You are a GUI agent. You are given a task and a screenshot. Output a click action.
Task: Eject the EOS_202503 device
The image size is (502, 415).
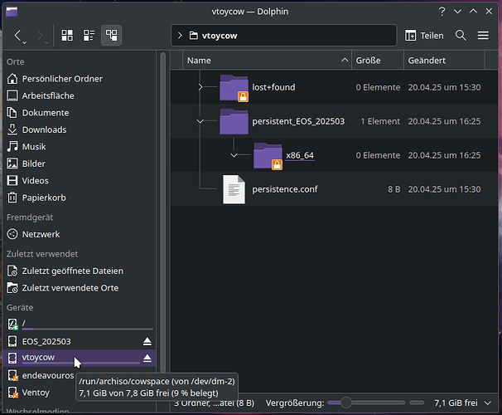click(x=147, y=342)
